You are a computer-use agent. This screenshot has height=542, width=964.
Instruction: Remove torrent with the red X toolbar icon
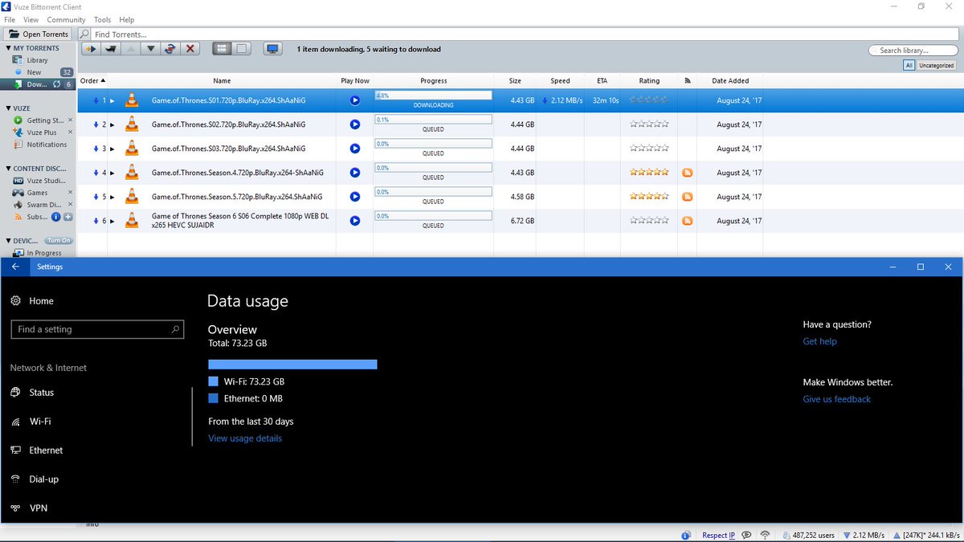(x=190, y=49)
